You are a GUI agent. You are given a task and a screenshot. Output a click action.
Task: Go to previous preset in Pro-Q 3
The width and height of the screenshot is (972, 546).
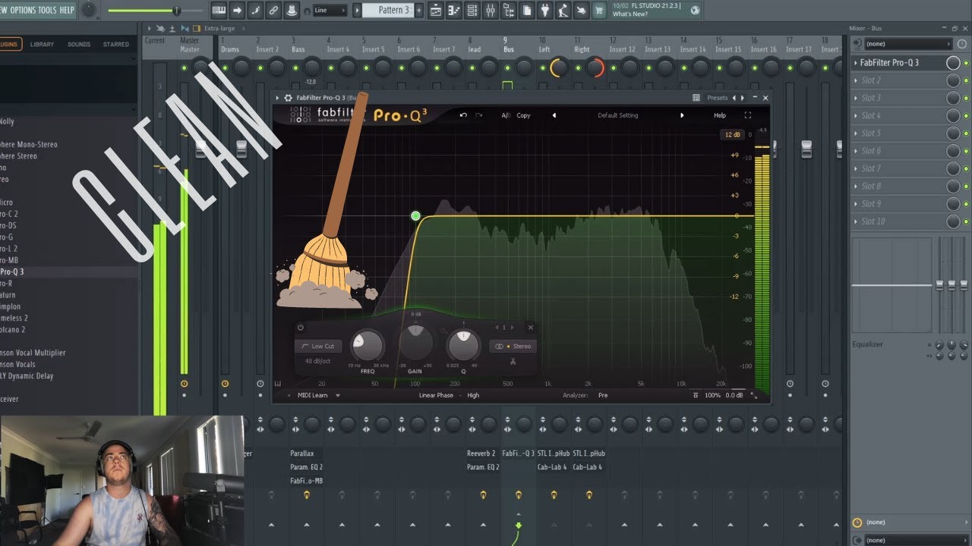point(554,115)
